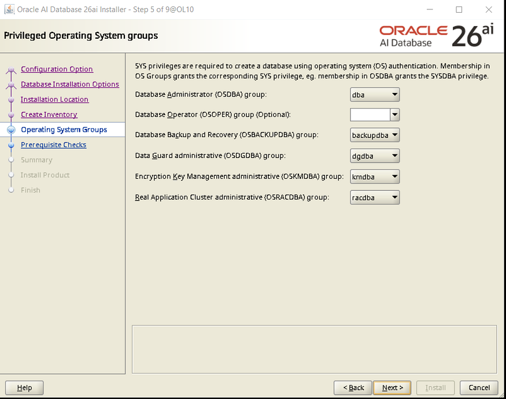Click the Operating System Groups step marker
The height and width of the screenshot is (399, 506).
tap(12, 130)
